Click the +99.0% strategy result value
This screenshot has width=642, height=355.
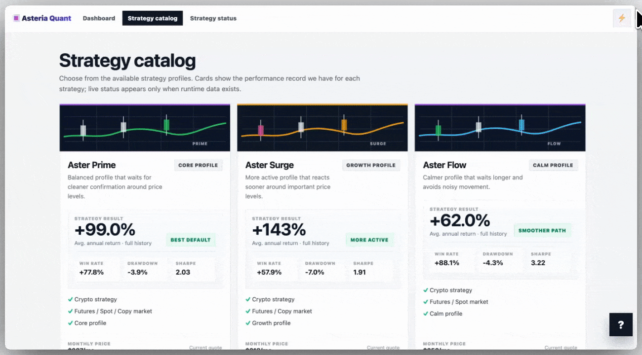click(x=105, y=230)
